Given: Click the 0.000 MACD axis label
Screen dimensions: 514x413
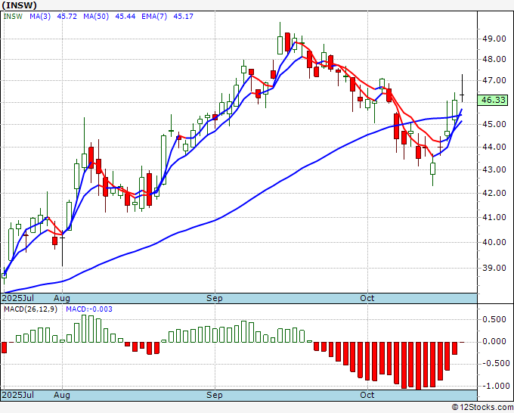Looking at the screenshot, I should pos(494,341).
